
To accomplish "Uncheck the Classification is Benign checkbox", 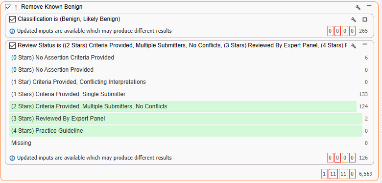I will 12,19.
